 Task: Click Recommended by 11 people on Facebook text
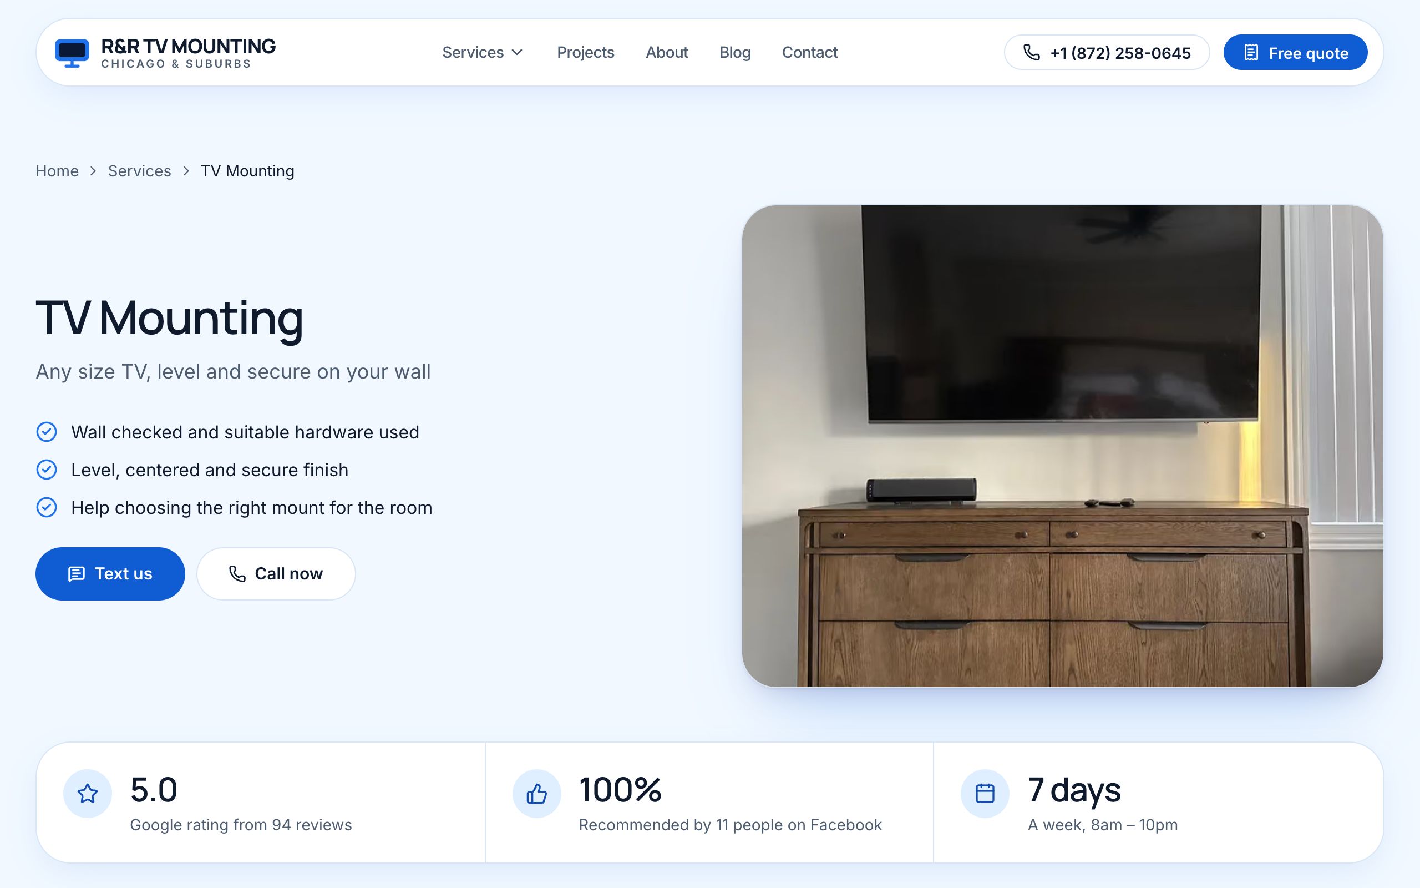(730, 825)
